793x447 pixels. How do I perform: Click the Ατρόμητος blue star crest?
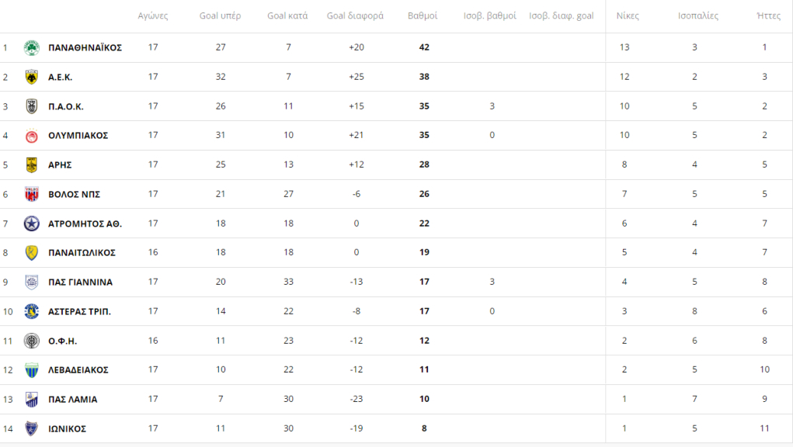tap(31, 223)
